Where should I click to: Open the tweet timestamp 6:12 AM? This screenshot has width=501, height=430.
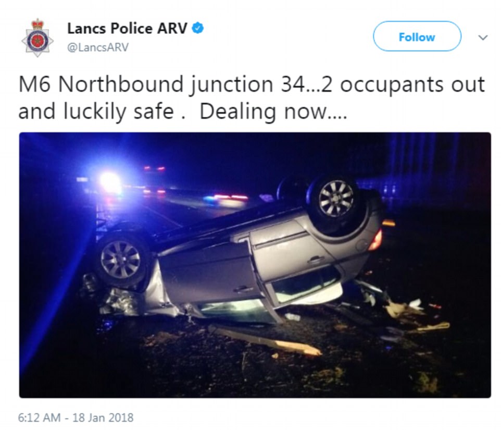click(x=39, y=417)
